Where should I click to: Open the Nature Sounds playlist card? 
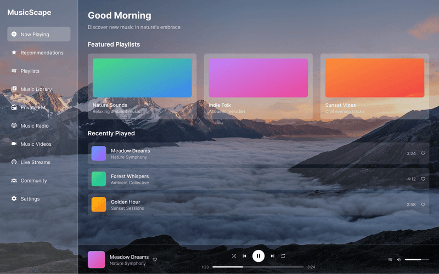pyautogui.click(x=142, y=86)
